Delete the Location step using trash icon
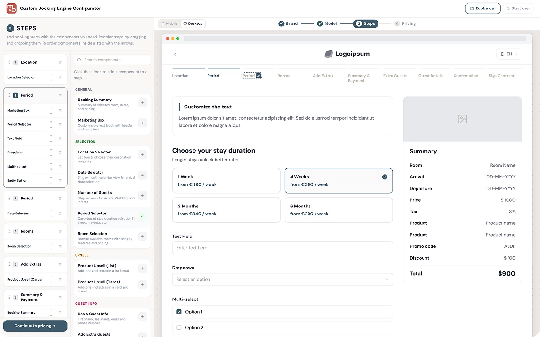 (60, 62)
